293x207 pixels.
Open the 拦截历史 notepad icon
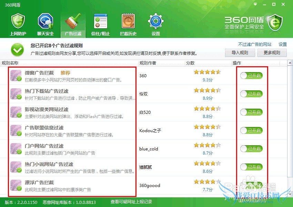[x=128, y=21]
